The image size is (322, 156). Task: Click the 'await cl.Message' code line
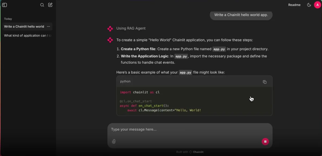point(164,110)
